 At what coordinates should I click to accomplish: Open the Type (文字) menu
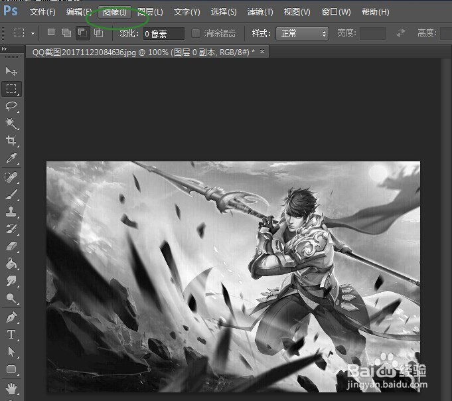187,12
